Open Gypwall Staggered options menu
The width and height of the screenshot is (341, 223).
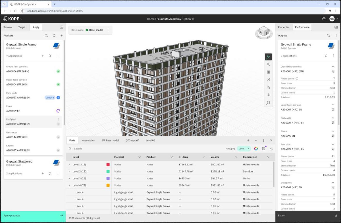58,173
